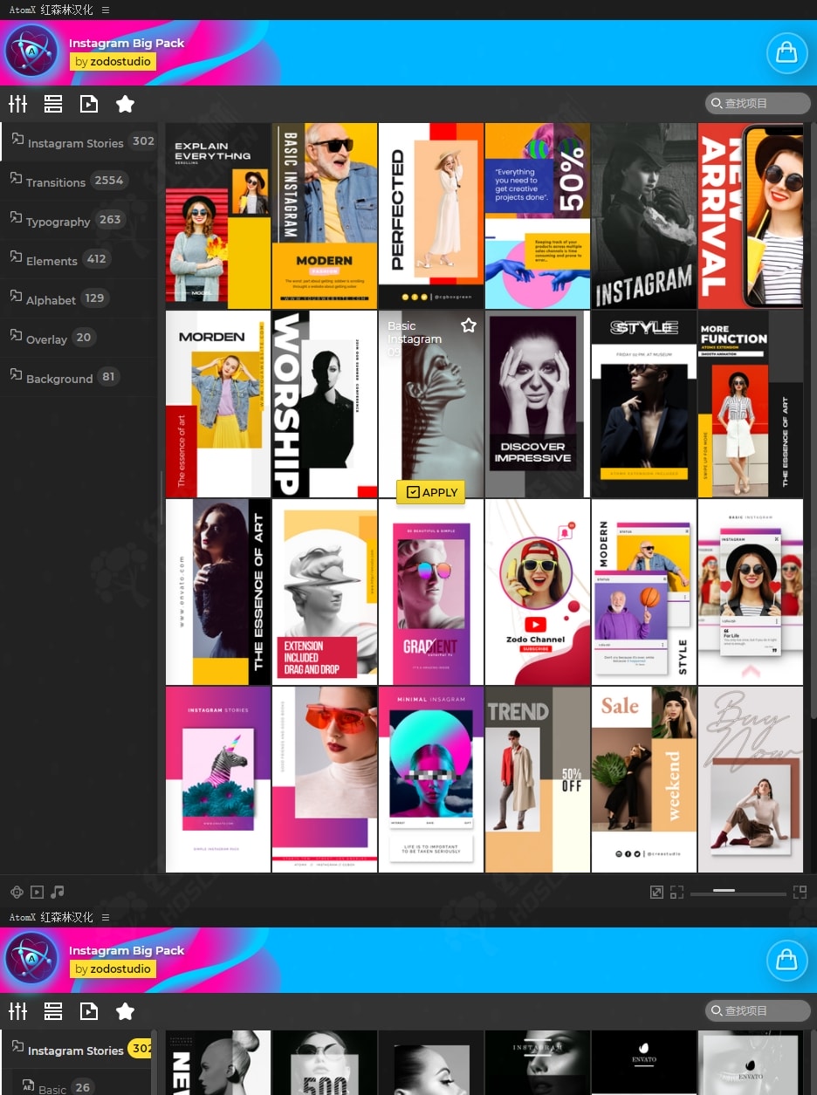Select the Modern Basic Instagram thumbnail
The image size is (817, 1095).
325,216
